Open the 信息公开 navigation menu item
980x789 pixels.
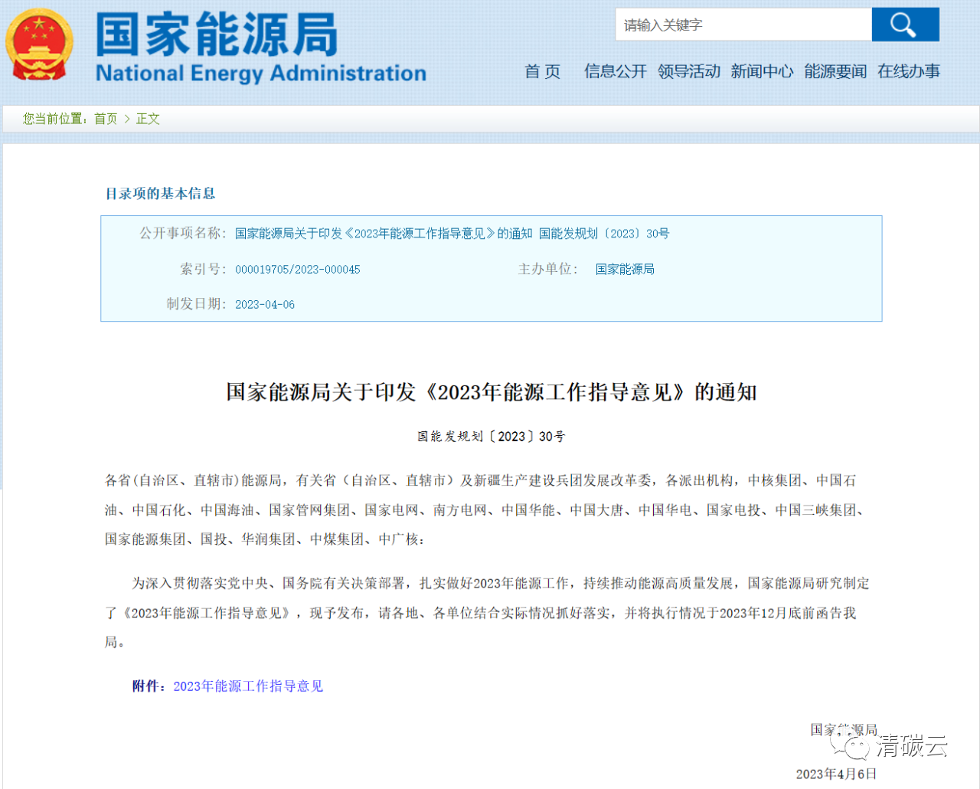click(615, 72)
